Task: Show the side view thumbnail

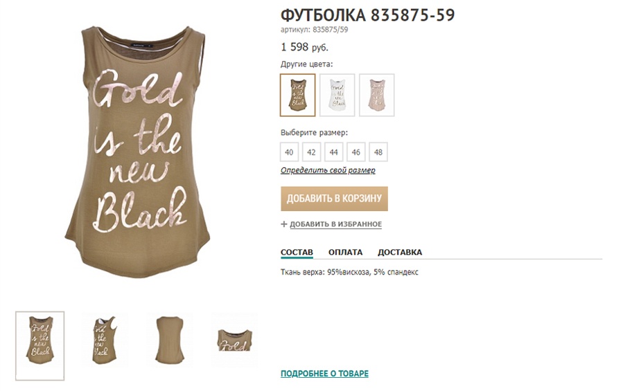Action: [x=105, y=340]
